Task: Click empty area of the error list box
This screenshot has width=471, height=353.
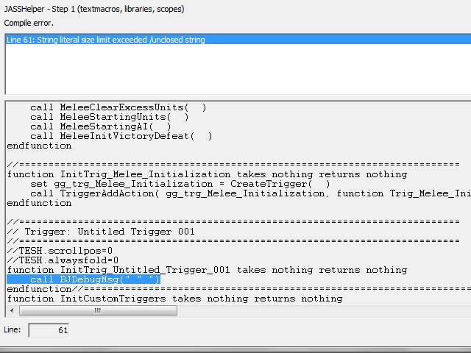Action: click(238, 69)
